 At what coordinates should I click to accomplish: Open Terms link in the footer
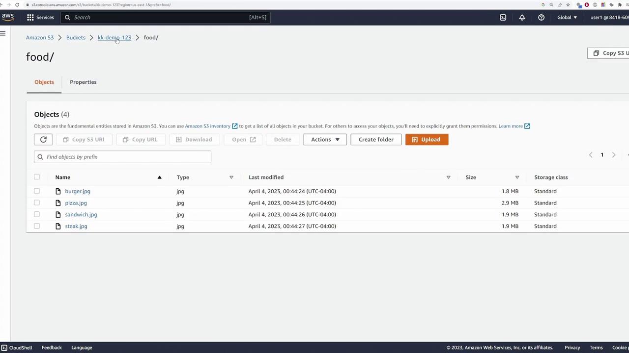pyautogui.click(x=596, y=348)
